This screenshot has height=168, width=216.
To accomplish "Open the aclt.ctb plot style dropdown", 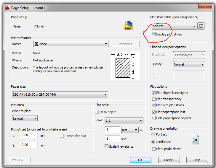I will coord(174,26).
